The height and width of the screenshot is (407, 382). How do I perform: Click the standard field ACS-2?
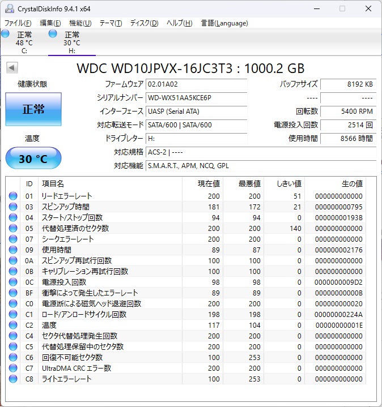click(x=261, y=152)
